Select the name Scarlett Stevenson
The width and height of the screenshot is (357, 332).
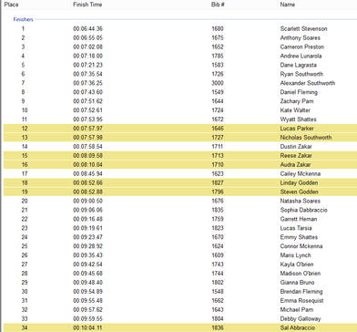(303, 29)
